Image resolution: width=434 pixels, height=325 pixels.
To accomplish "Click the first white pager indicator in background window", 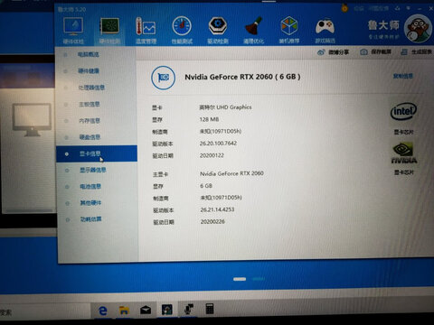I will point(240,279).
